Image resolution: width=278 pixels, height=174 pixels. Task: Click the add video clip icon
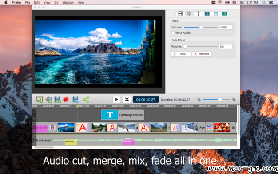[58, 100]
